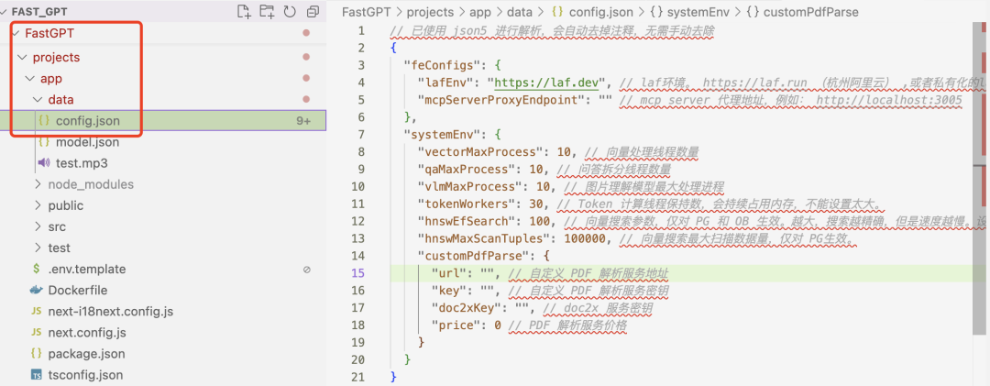Click the Docker whale icon beside Dockerfile
This screenshot has width=990, height=386.
pos(37,290)
